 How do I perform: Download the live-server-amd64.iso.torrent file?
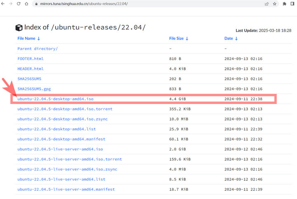70,159
